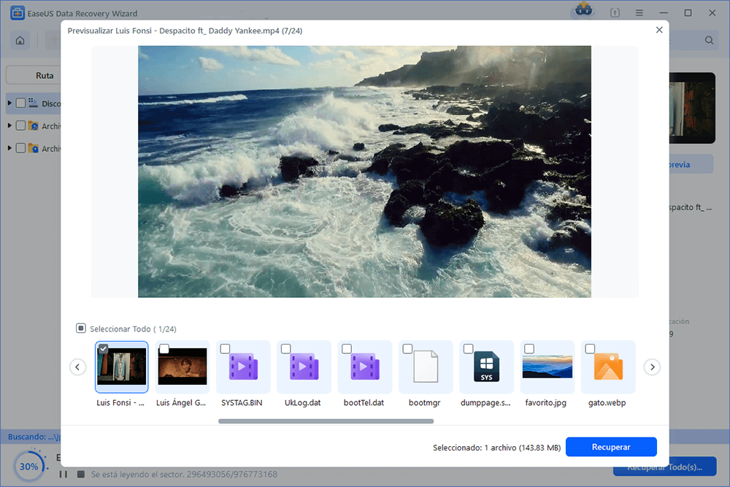Click the favorito.jpg file name label
Image resolution: width=730 pixels, height=487 pixels.
(x=545, y=403)
